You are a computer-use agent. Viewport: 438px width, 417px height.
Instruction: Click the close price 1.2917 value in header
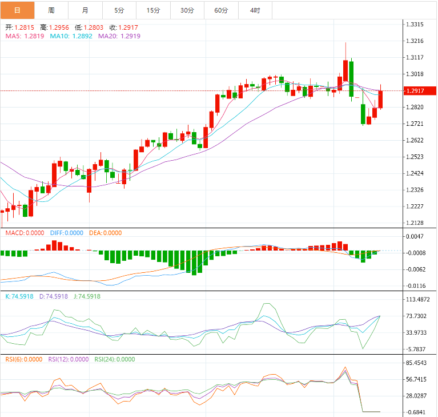point(128,27)
